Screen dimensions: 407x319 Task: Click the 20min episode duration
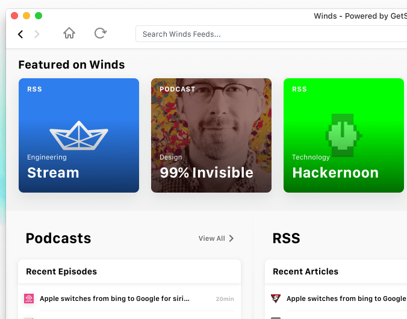(x=225, y=299)
